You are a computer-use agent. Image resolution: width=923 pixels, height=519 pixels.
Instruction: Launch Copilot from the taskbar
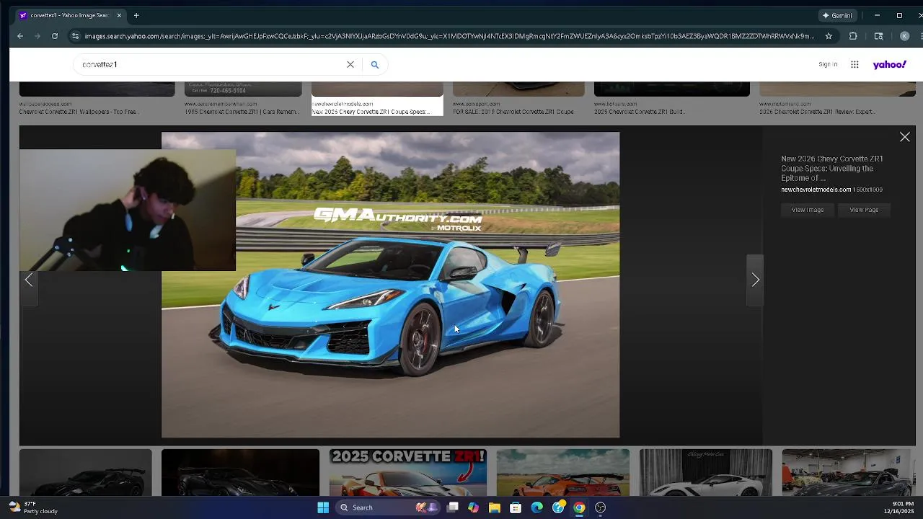[473, 507]
